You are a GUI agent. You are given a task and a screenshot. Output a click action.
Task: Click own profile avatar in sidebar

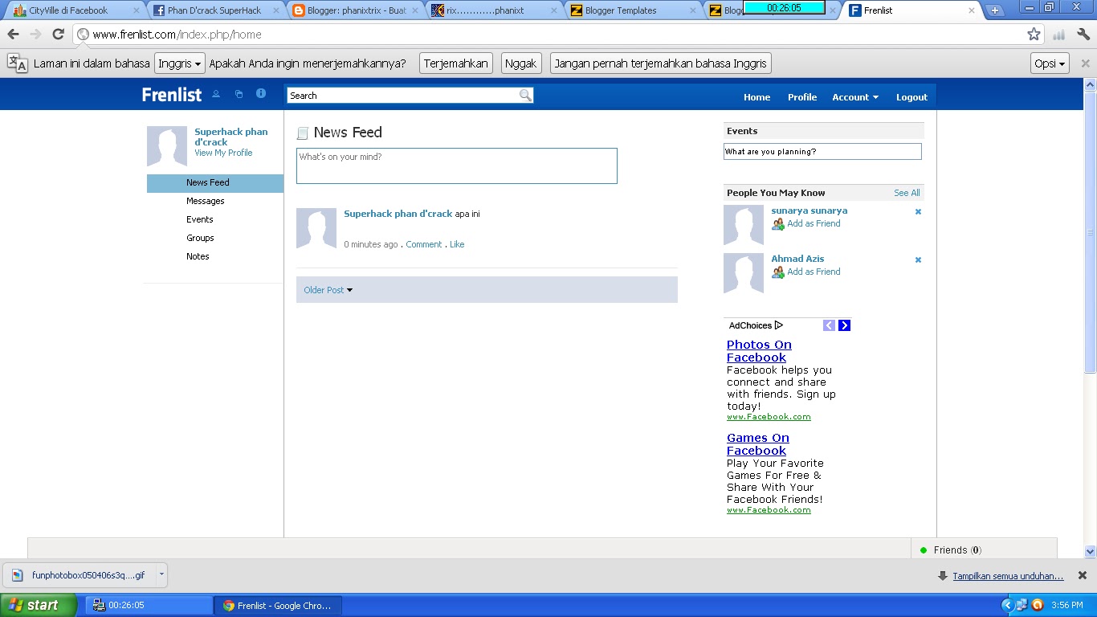point(167,146)
